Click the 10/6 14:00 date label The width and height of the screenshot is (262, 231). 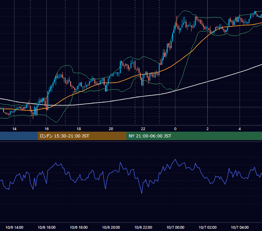coord(14,227)
